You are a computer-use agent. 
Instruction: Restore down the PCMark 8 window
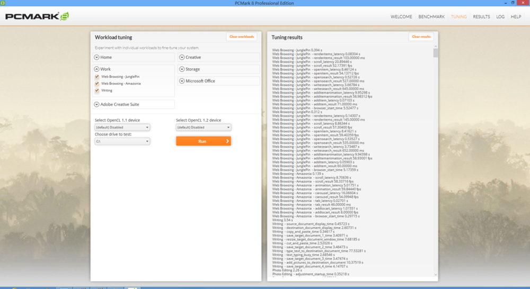pos(513,3)
